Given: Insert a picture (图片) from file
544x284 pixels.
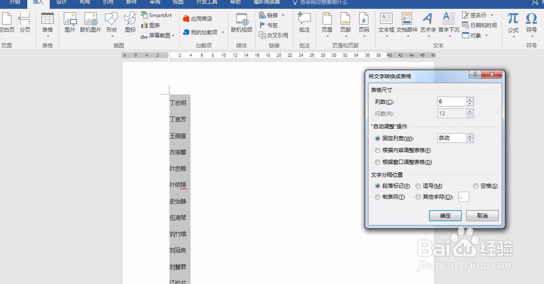Looking at the screenshot, I should tap(70, 22).
